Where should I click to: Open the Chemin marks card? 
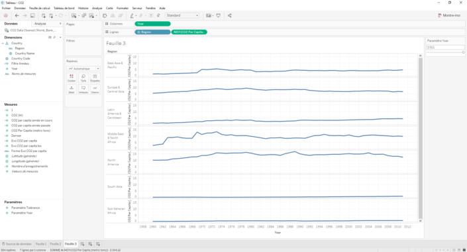(95, 89)
